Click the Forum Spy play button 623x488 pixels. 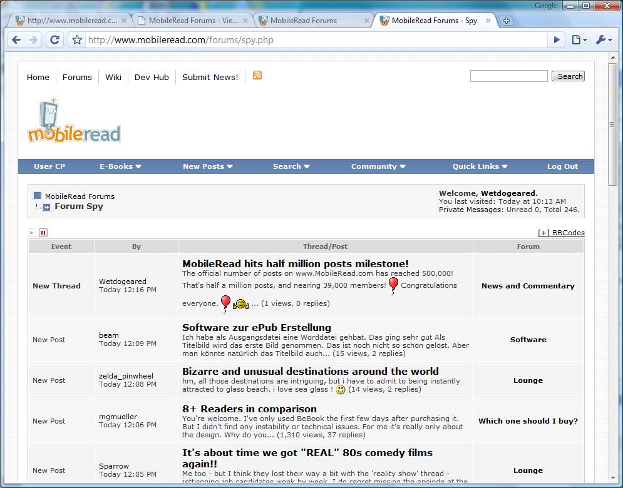point(32,233)
